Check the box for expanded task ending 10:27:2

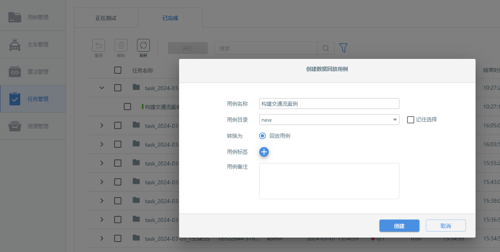tap(118, 87)
